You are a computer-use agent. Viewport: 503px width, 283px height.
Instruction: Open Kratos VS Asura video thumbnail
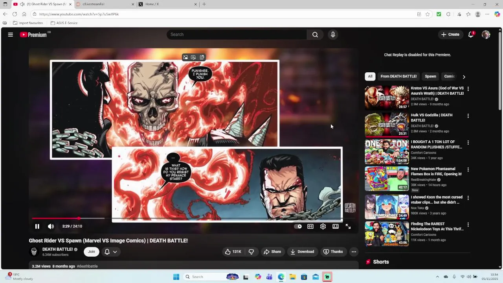click(387, 98)
